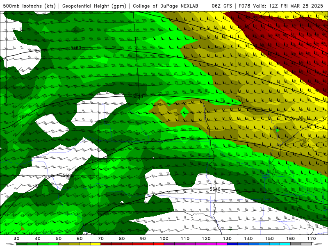
Task: Click the 120 value on the color scale
Action: [206, 239]
